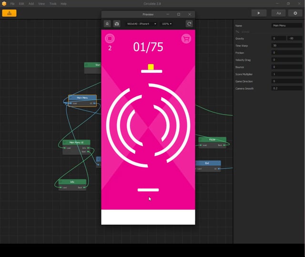Tap the shopping cart icon in game
Screen dimensions: 305x257
click(x=186, y=39)
